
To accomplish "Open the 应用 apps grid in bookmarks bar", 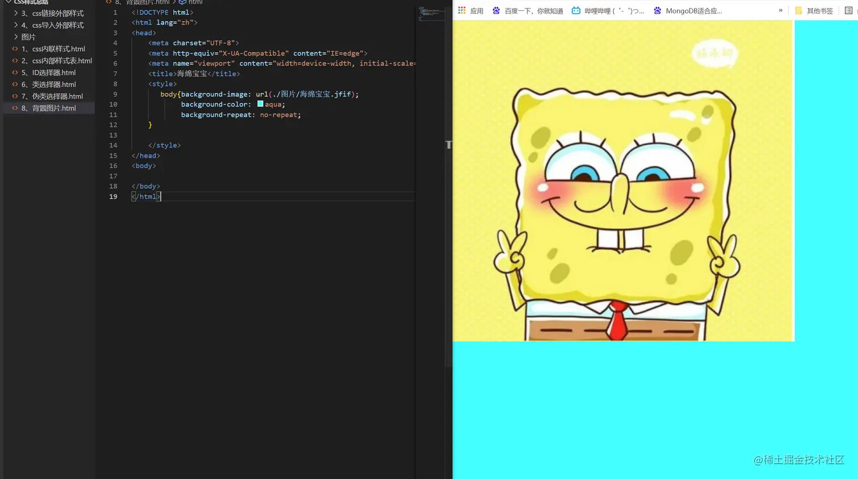I will pos(470,11).
